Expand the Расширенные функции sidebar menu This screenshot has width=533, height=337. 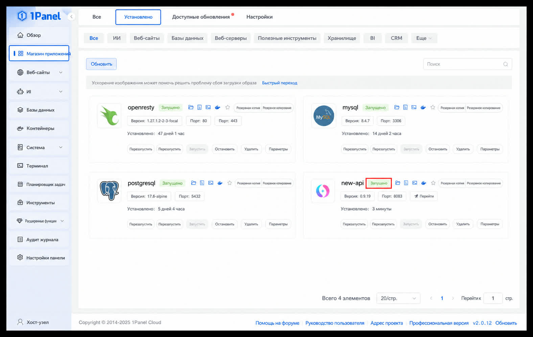coord(62,221)
